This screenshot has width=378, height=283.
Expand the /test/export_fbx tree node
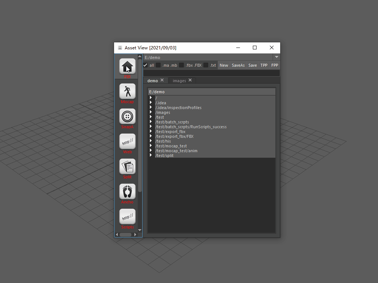[151, 132]
